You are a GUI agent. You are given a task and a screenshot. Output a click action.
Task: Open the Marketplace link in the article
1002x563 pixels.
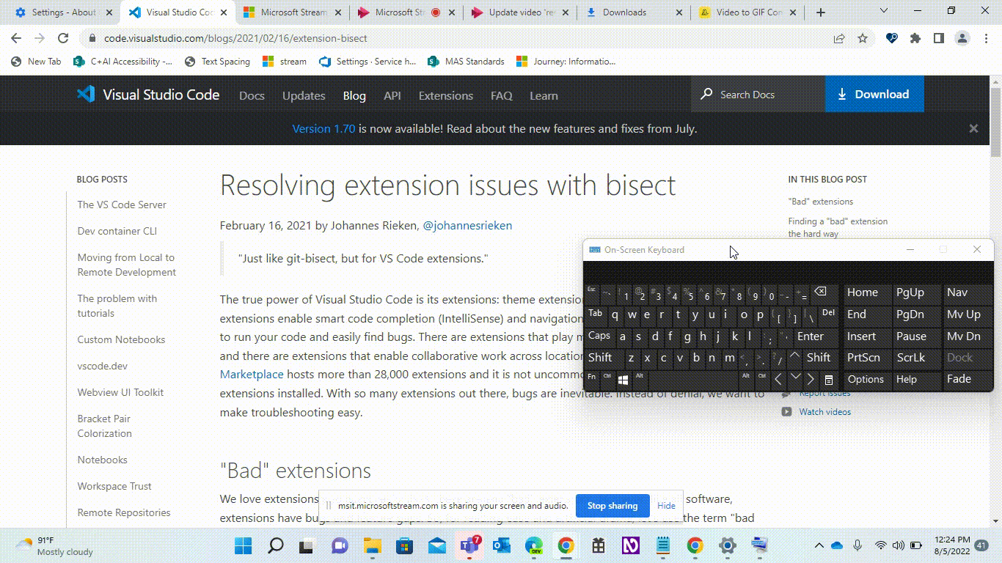tap(253, 374)
